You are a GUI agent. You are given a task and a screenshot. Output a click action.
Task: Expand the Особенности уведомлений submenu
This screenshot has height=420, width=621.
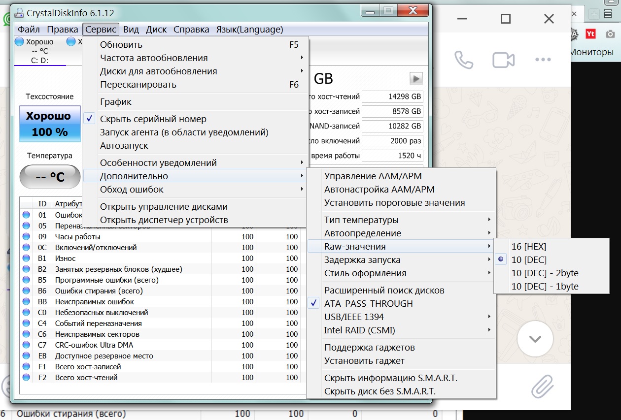196,163
